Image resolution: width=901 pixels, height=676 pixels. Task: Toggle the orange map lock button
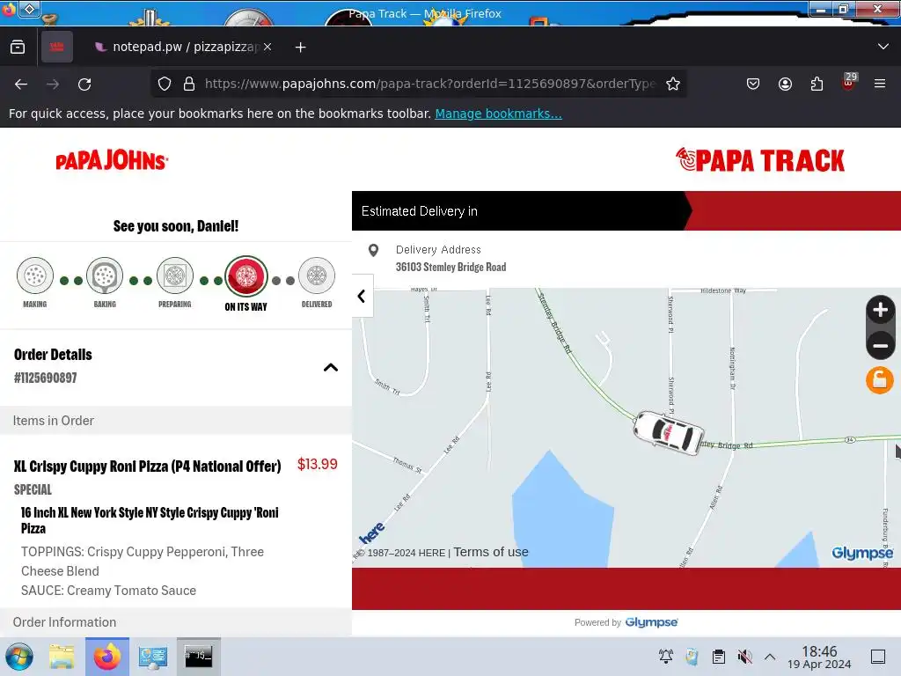coord(880,380)
